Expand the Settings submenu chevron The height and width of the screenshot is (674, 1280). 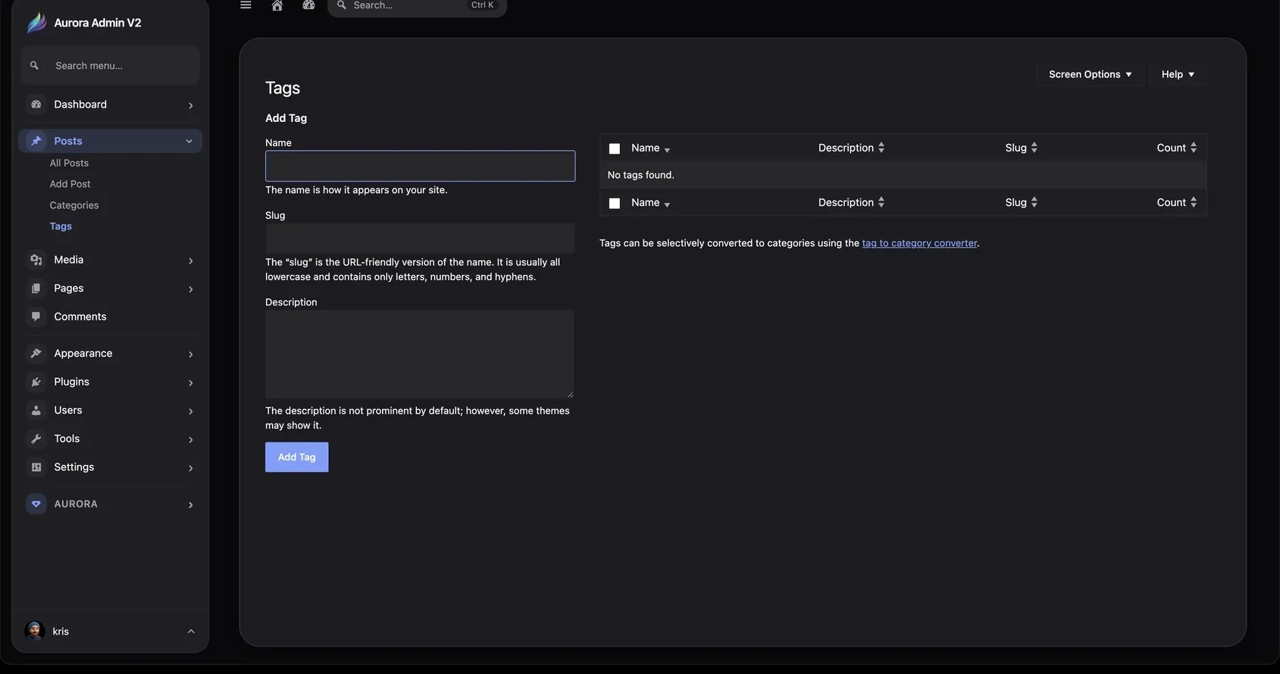(x=190, y=468)
